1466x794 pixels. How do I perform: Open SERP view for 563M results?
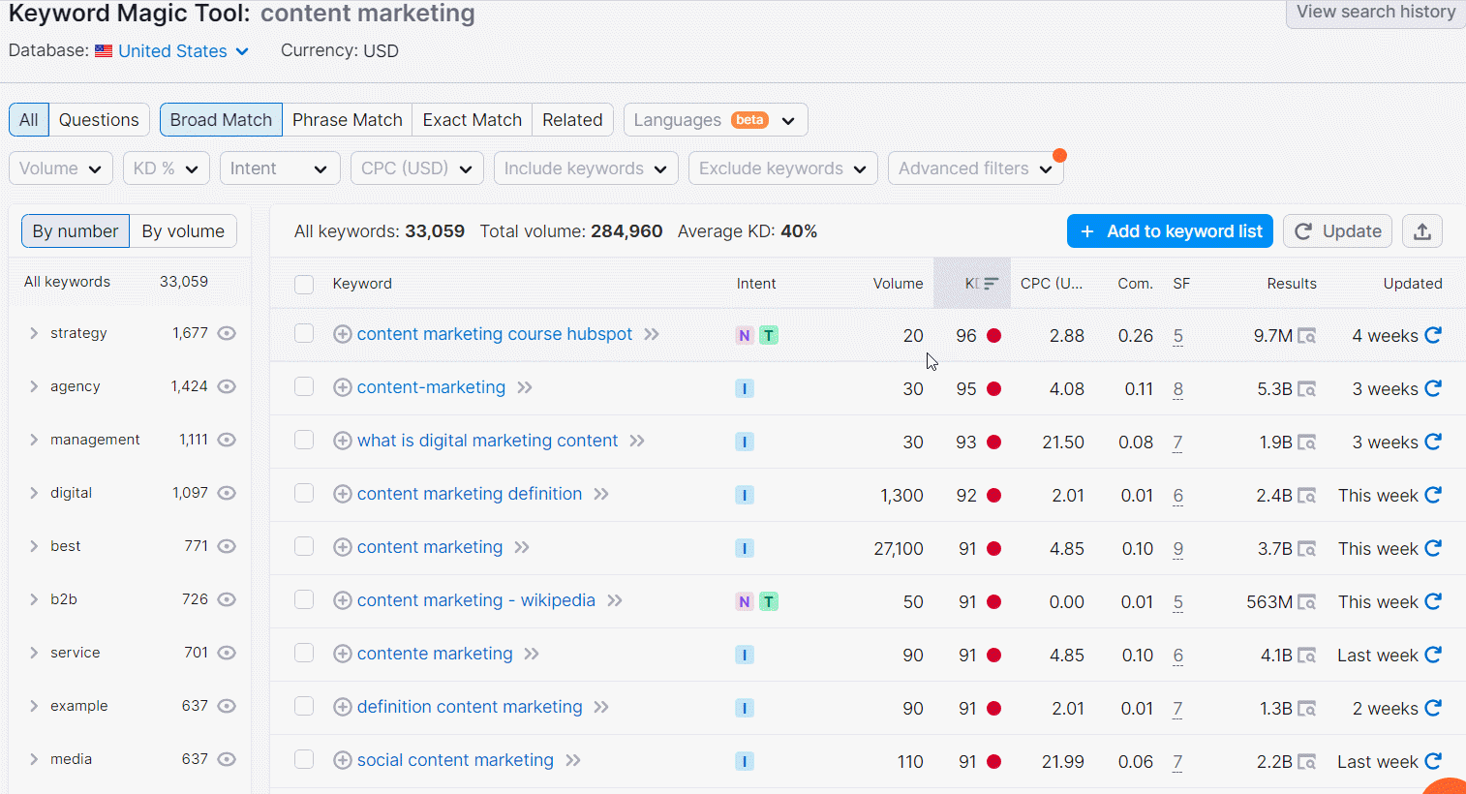[x=1306, y=602]
